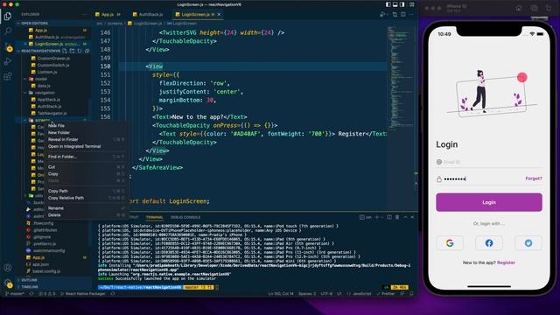This screenshot has height=315, width=560.
Task: Split the editor right
Action: tap(402, 14)
